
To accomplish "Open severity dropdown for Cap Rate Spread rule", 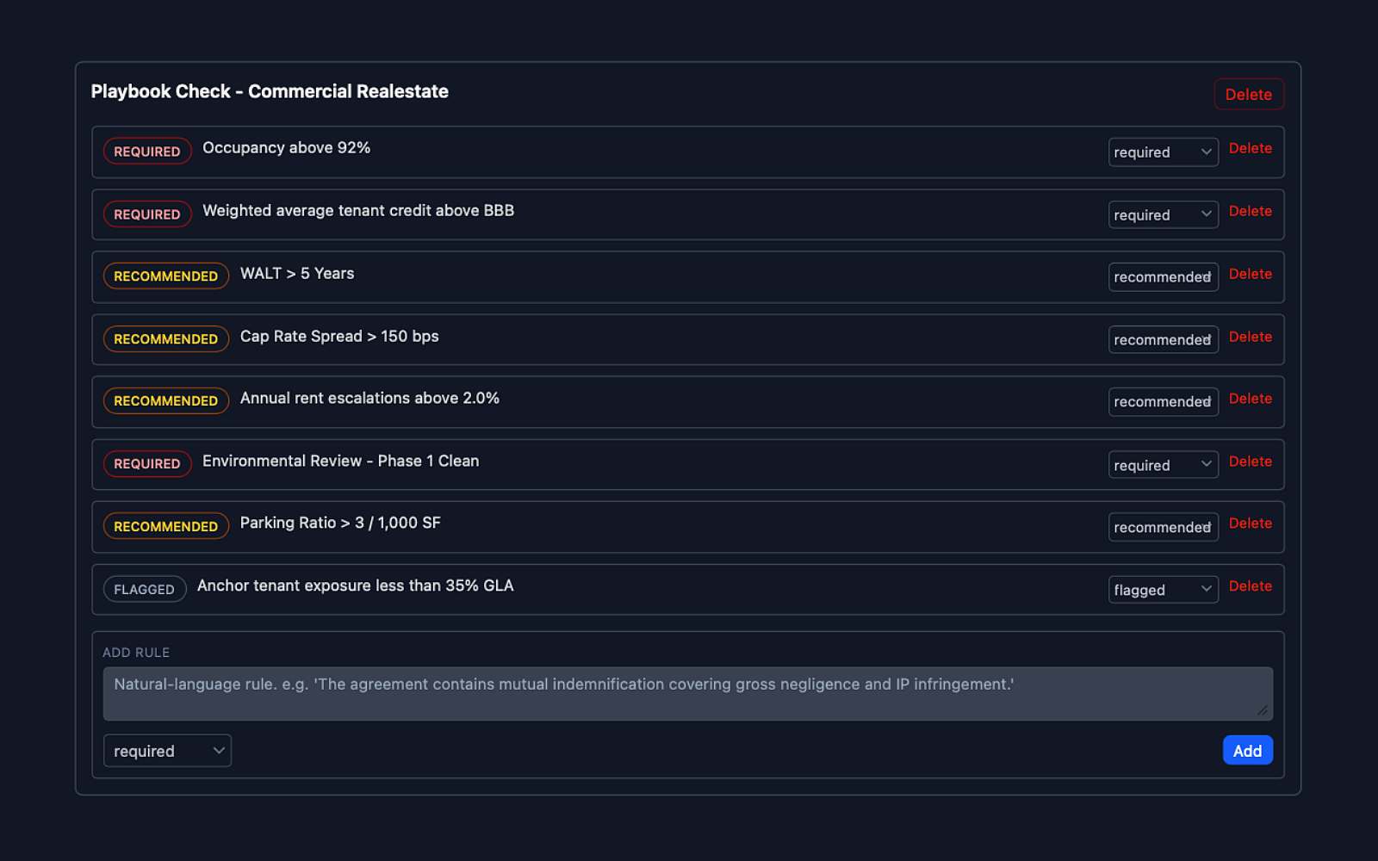I will point(1163,340).
